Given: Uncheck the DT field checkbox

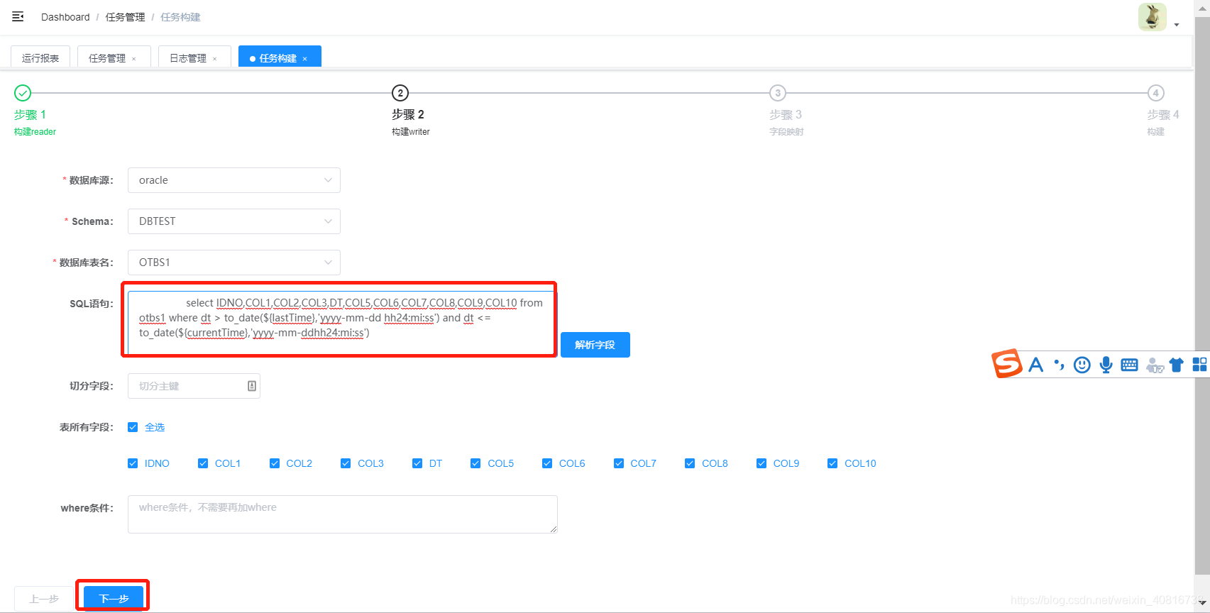Looking at the screenshot, I should click(x=417, y=463).
